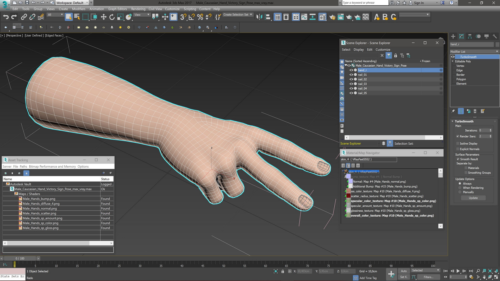Activate the Select Object tool
The height and width of the screenshot is (281, 500).
[x=68, y=17]
